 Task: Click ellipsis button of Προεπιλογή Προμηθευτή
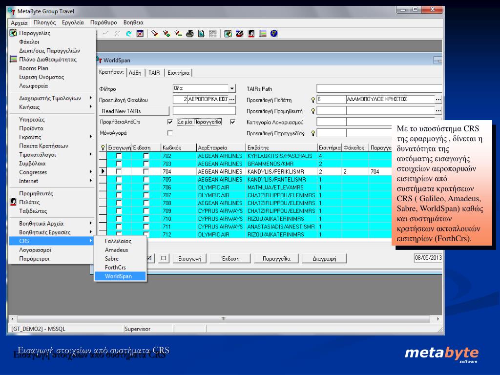click(x=438, y=111)
